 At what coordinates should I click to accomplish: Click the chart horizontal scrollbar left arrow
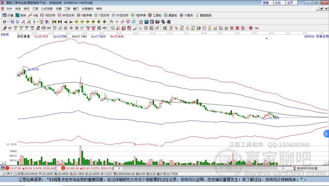(119, 168)
